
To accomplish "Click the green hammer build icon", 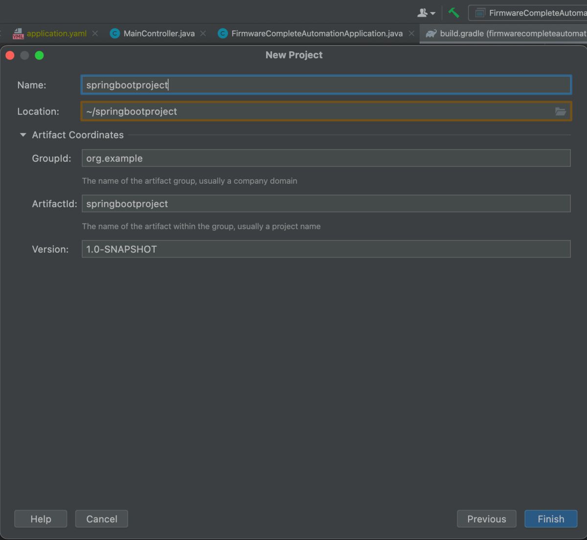I will coord(453,13).
